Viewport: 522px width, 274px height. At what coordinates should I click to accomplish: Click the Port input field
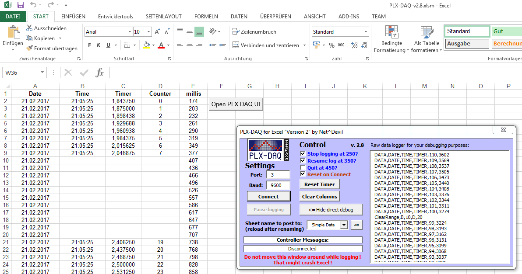click(278, 175)
